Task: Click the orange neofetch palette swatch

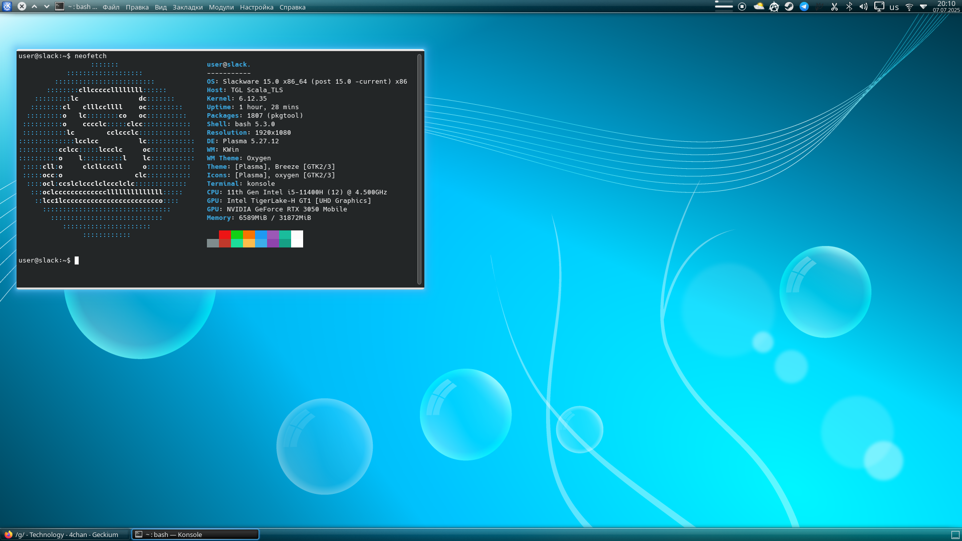Action: [249, 235]
